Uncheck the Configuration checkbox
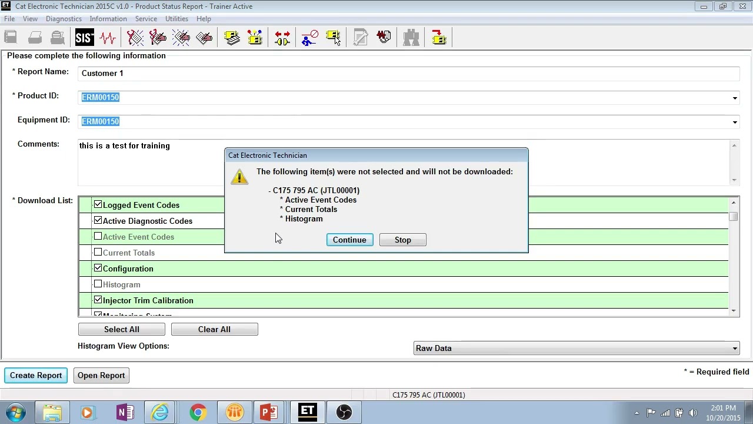This screenshot has width=753, height=424. [x=98, y=268]
